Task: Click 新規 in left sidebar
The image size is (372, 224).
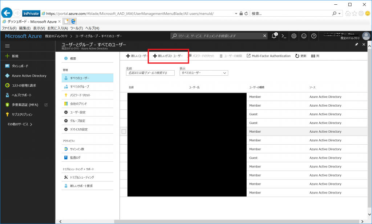Action: point(28,56)
